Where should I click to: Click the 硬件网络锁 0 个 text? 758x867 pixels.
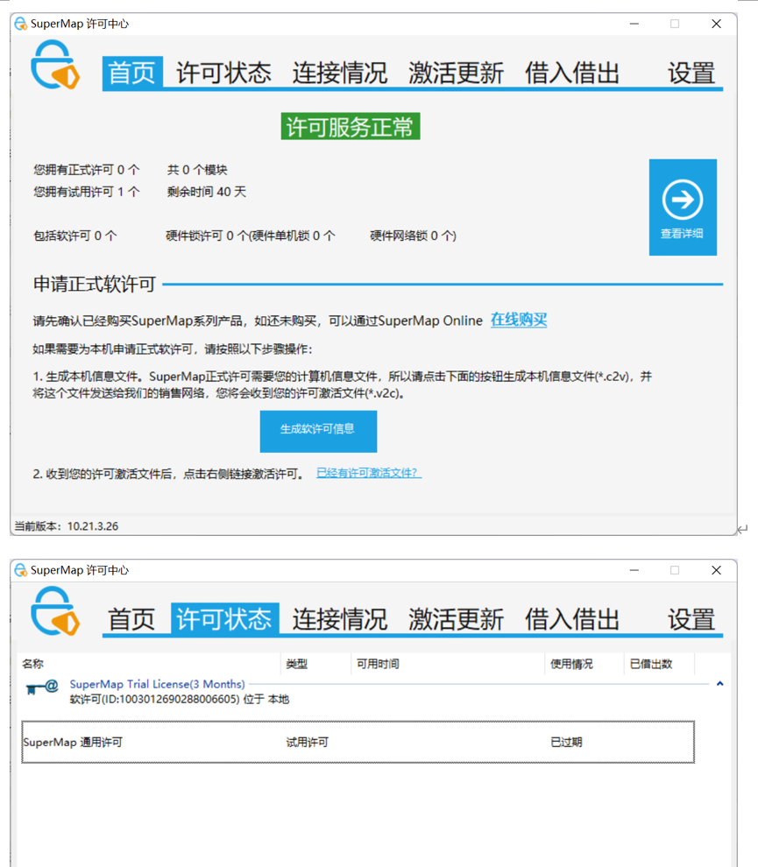(x=411, y=236)
